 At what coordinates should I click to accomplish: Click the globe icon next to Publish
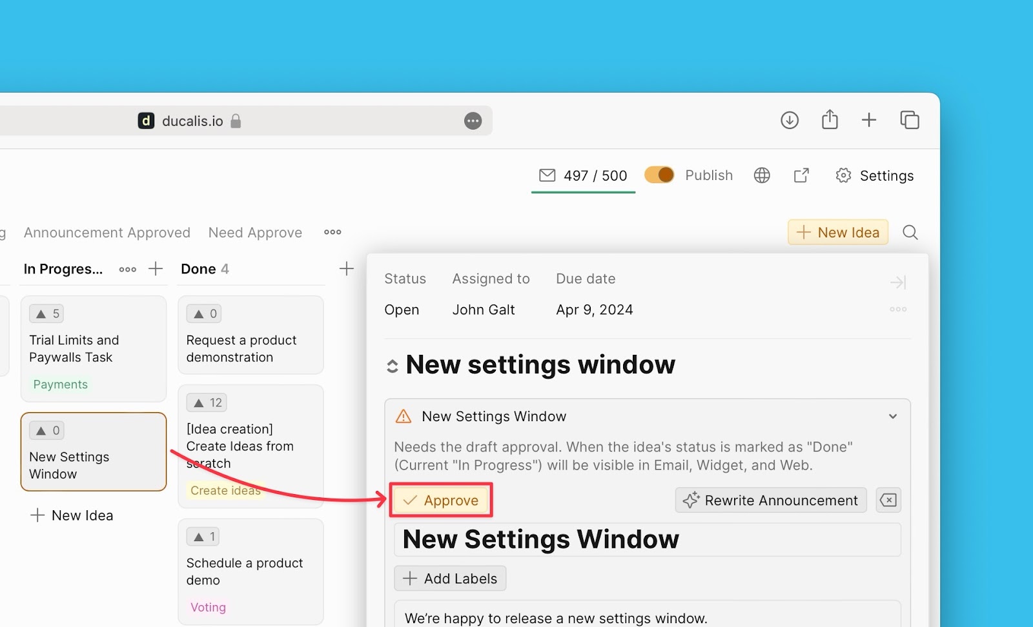click(x=762, y=175)
